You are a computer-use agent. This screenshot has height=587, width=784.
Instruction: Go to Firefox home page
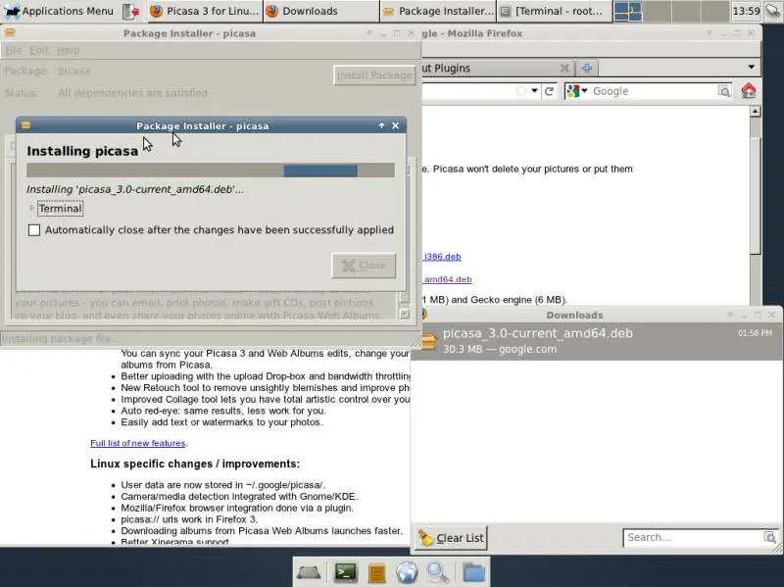pos(749,91)
